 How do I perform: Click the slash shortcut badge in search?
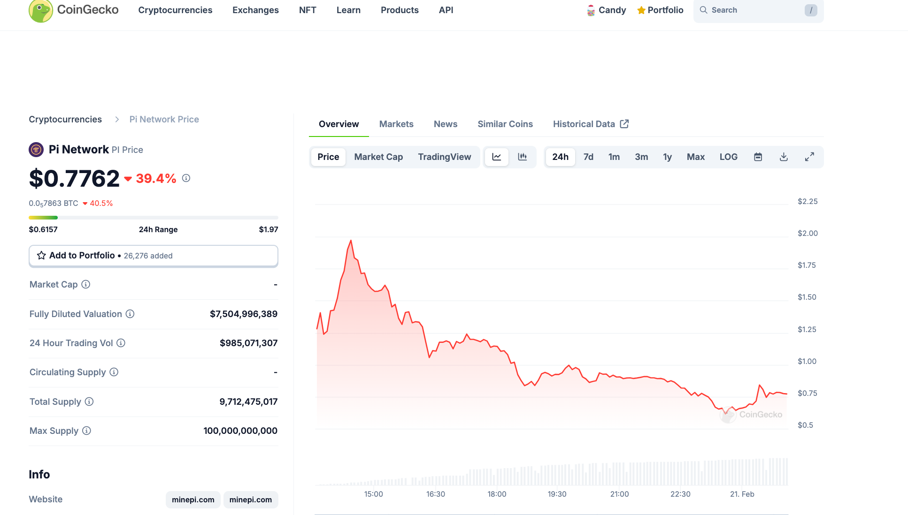[811, 10]
